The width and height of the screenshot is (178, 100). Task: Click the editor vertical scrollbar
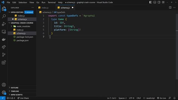pos(177,46)
